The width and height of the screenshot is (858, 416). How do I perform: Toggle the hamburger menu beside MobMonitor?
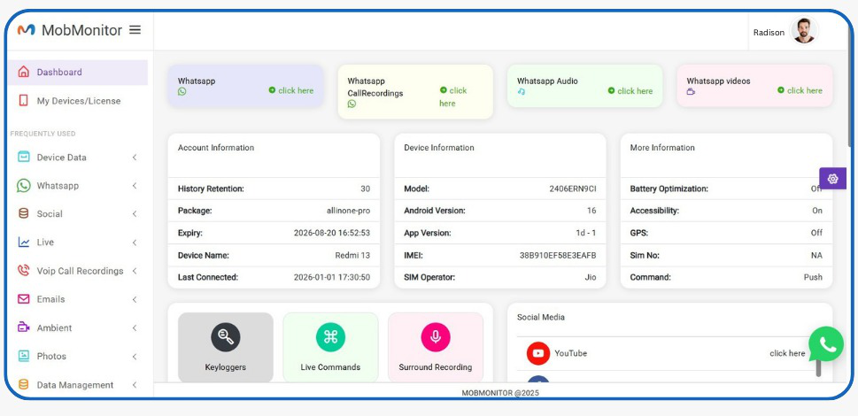coord(135,29)
